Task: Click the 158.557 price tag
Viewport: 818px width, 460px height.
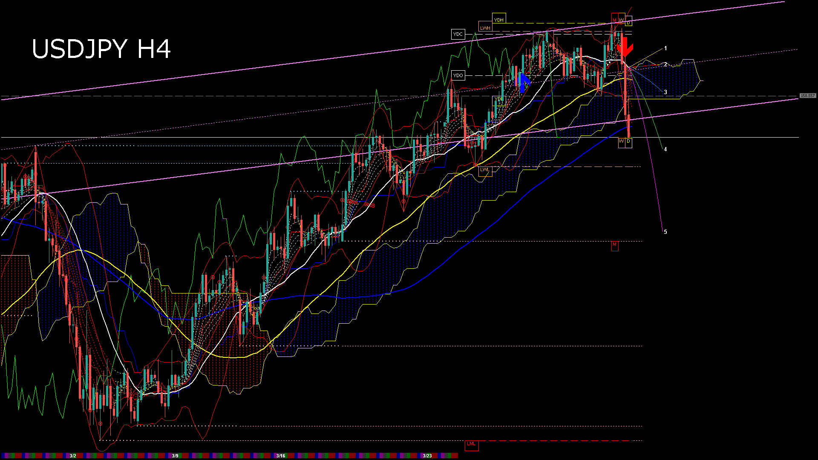Action: (x=808, y=96)
